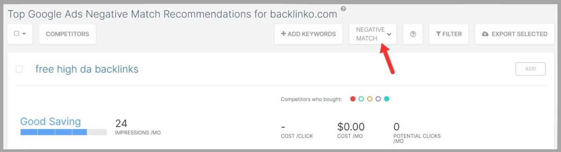
Task: Click the cloud export icon
Action: (x=485, y=34)
